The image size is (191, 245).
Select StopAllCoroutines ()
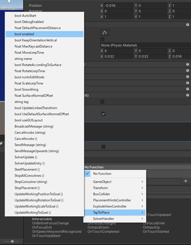pyautogui.click(x=44, y=176)
